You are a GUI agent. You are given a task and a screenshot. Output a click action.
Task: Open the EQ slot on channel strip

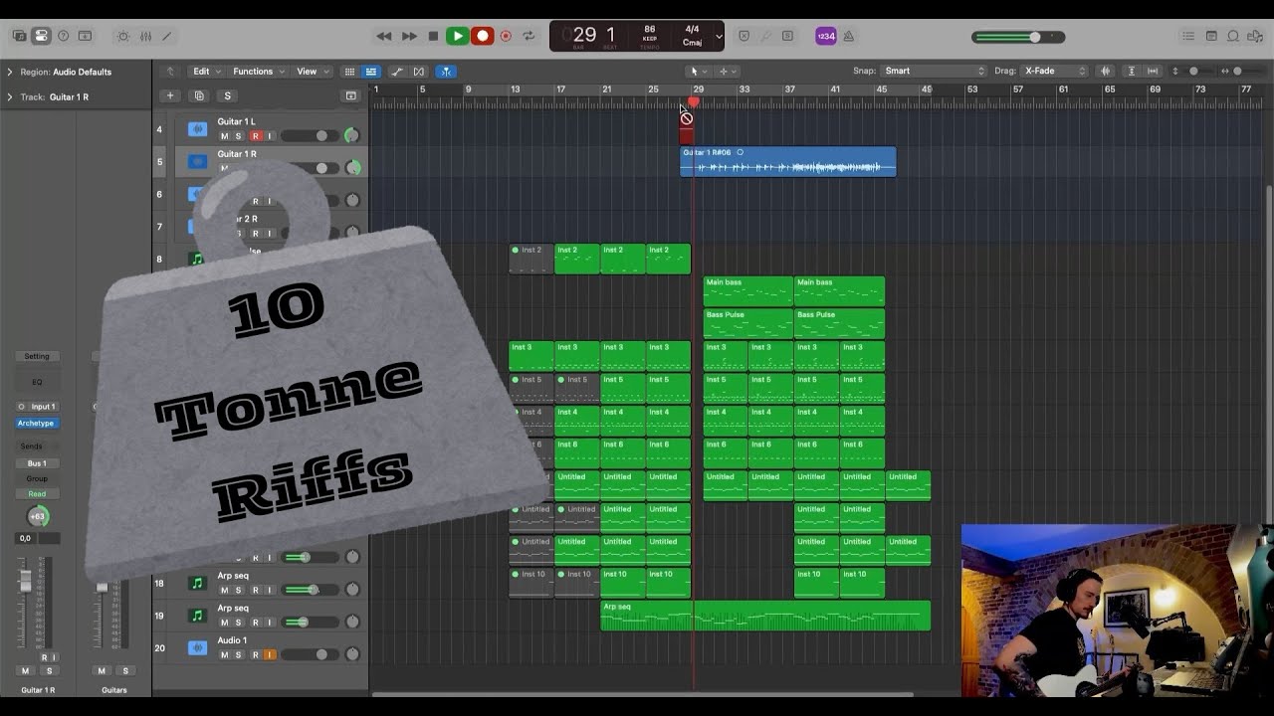(37, 382)
